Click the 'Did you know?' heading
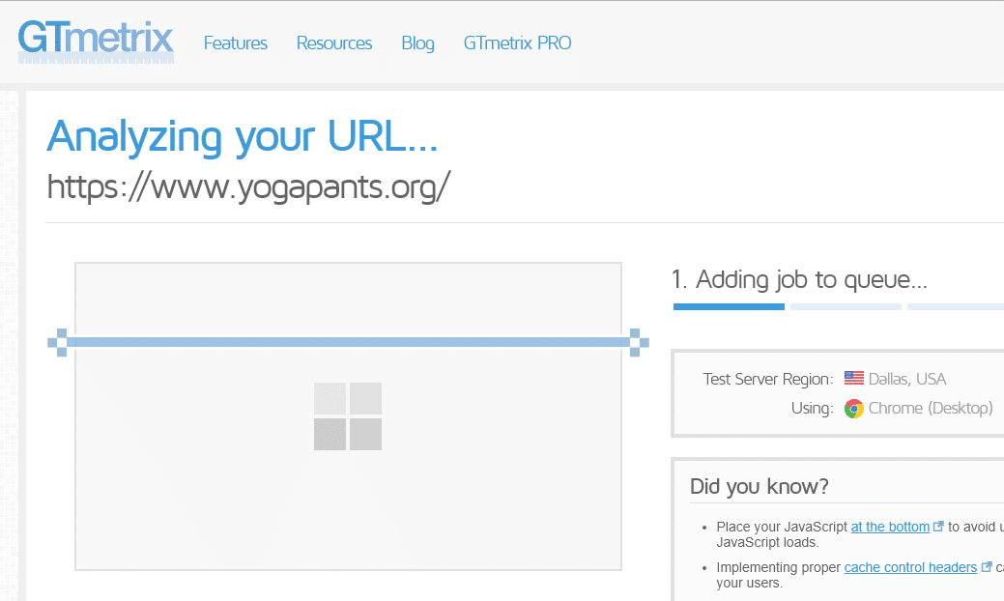The width and height of the screenshot is (1004, 601). point(760,486)
